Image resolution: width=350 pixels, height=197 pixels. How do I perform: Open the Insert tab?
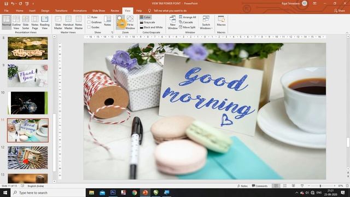pos(32,10)
